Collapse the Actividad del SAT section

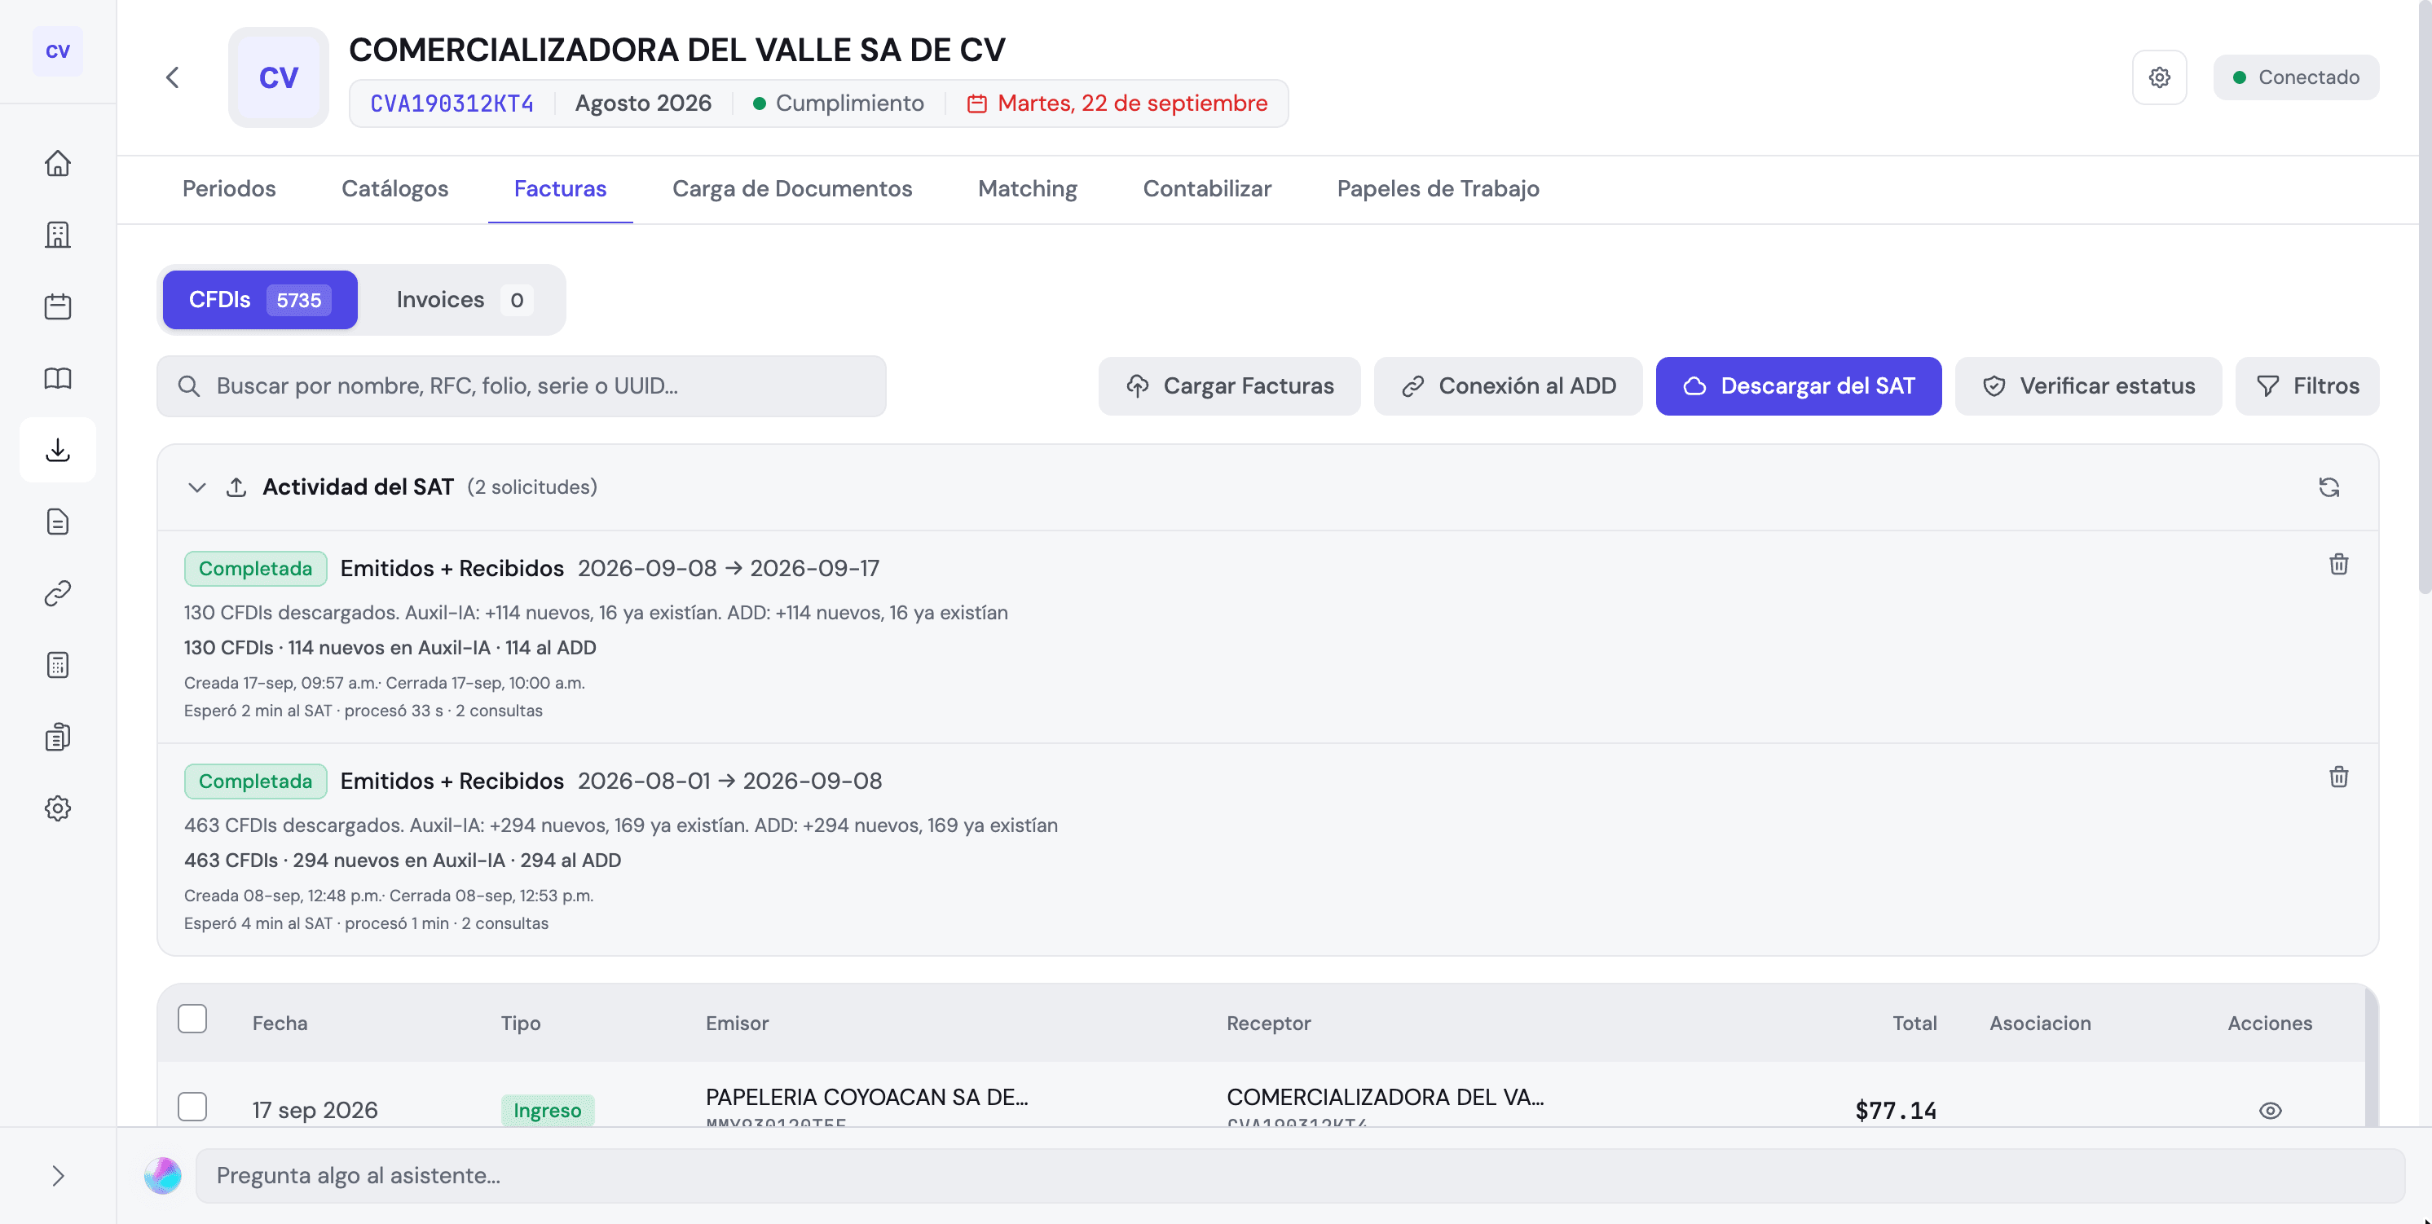pos(196,488)
